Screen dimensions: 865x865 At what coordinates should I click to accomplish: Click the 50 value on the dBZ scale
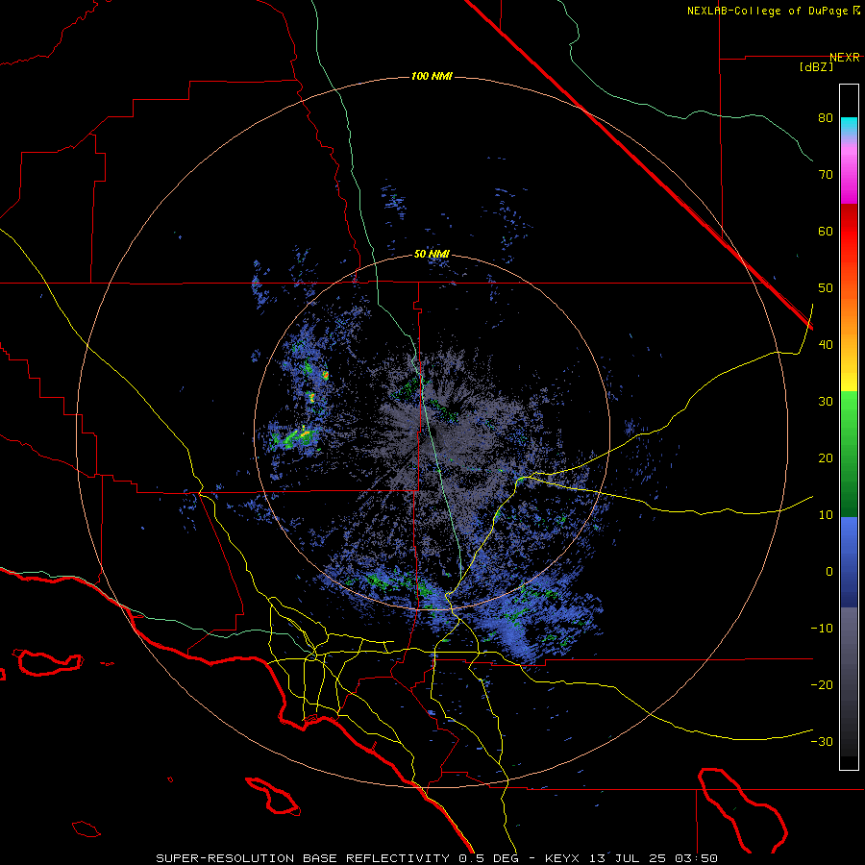(x=826, y=288)
